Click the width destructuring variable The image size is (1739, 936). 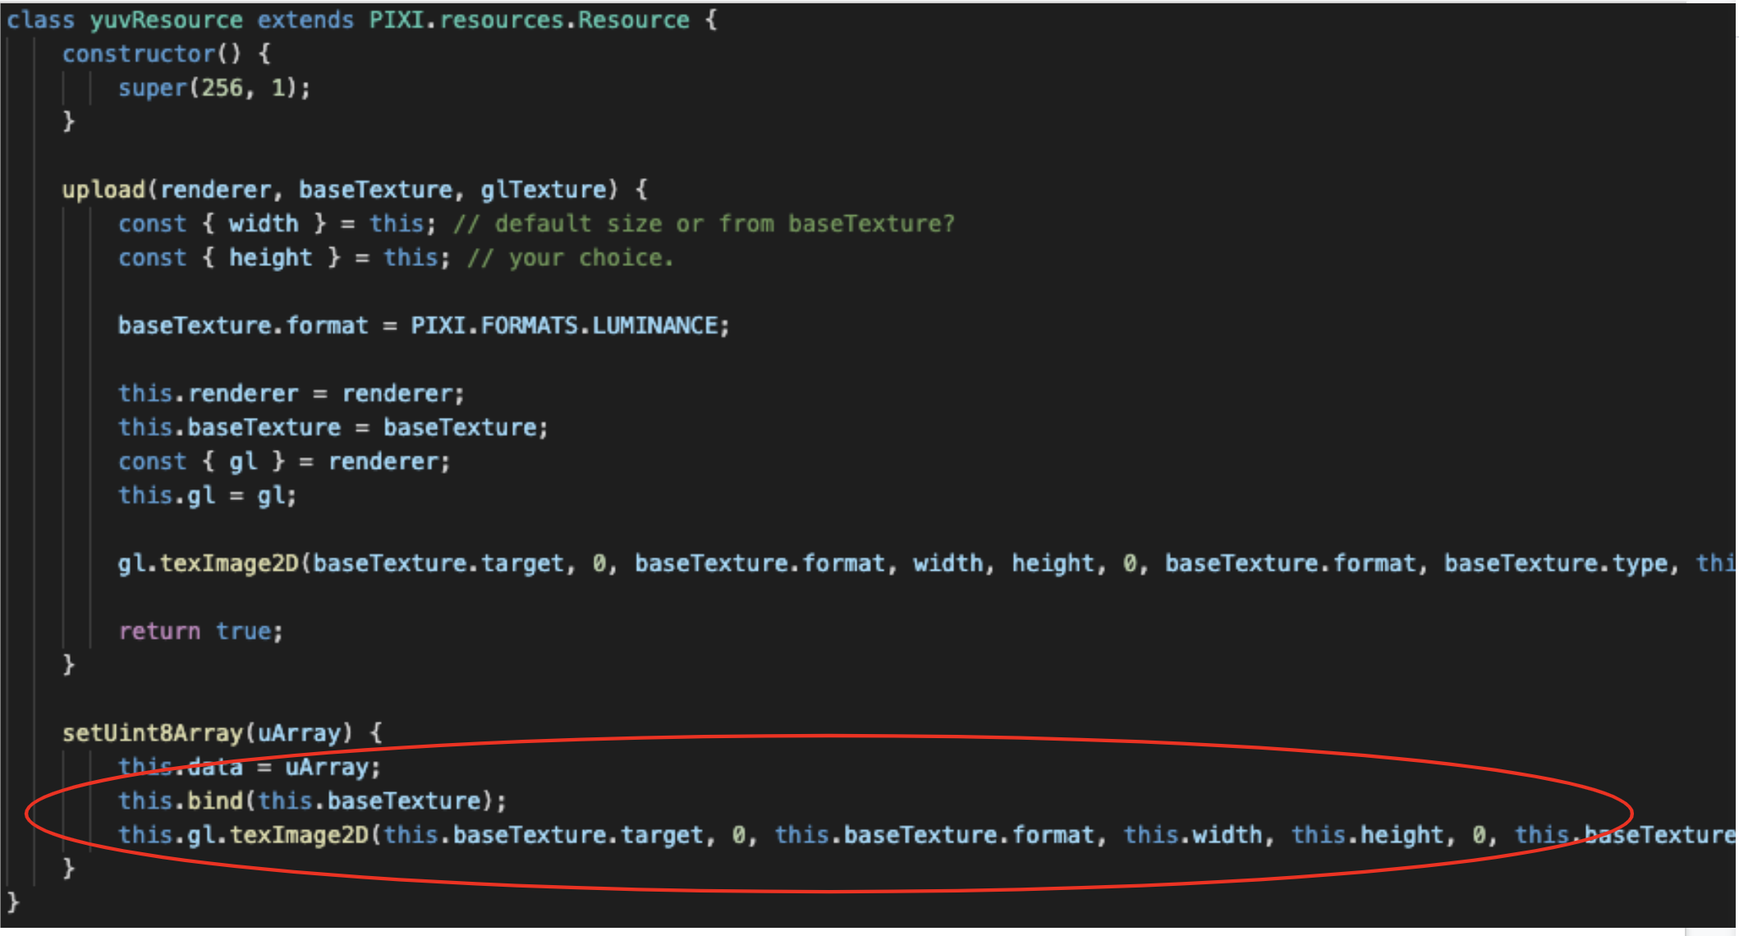(x=264, y=224)
